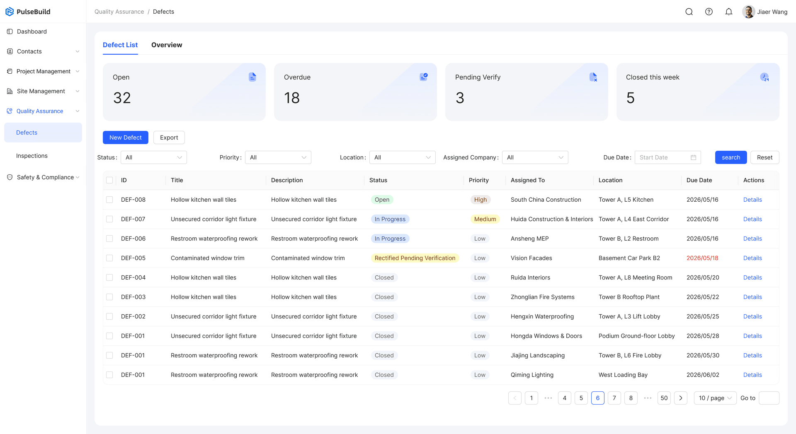Check the box for row DEF-008
Image resolution: width=796 pixels, height=434 pixels.
tap(109, 200)
